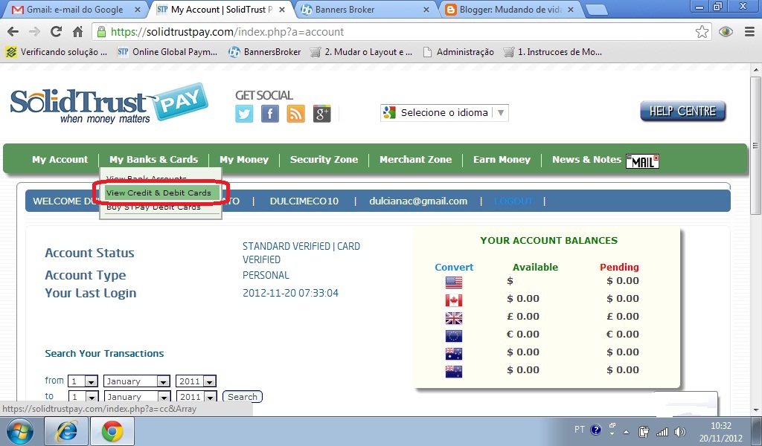Click the RSS feed icon
The width and height of the screenshot is (762, 446).
(x=295, y=114)
